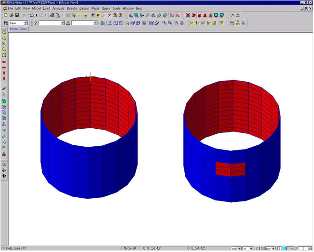This screenshot has height=252, width=314.
Task: Click the G: 0, 5.4, 4.2 coordinate readout
Action: (196, 248)
